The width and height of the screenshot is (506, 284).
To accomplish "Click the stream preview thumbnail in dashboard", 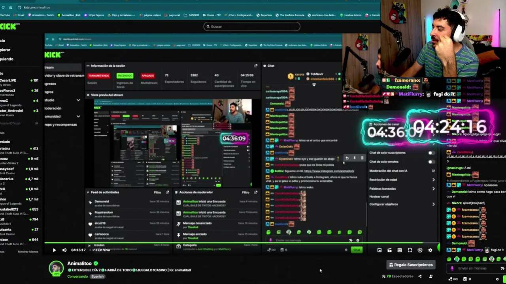I will coord(173,143).
